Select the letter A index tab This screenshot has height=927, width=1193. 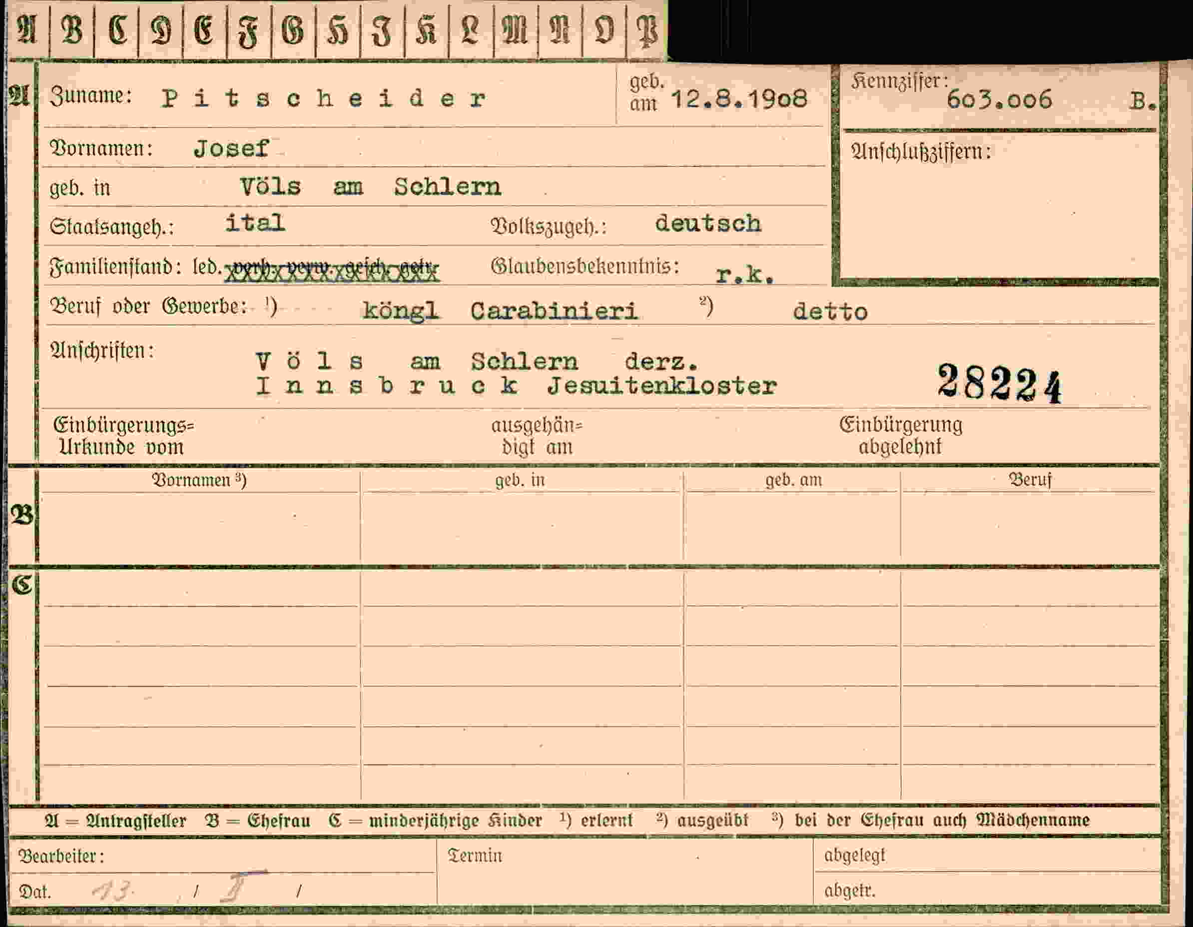click(x=27, y=28)
